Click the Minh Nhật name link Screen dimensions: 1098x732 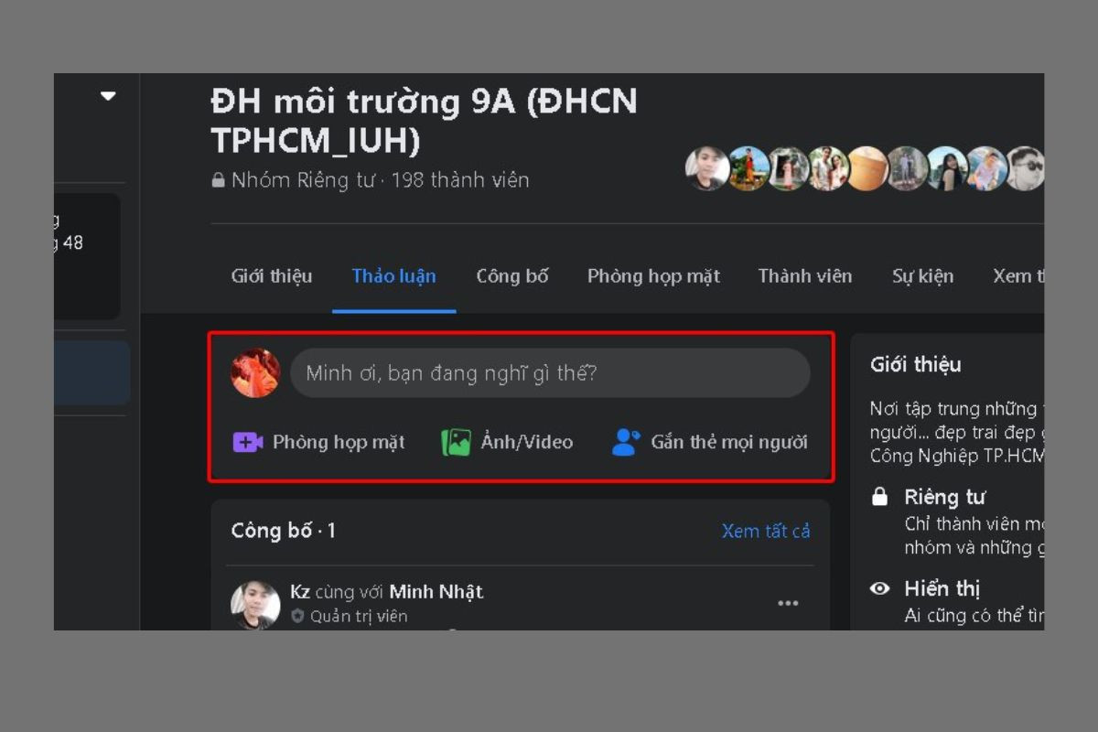pyautogui.click(x=436, y=592)
